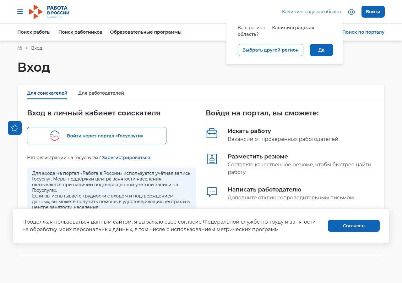Click the Работа в России logo
The image size is (402, 283).
pos(49,12)
